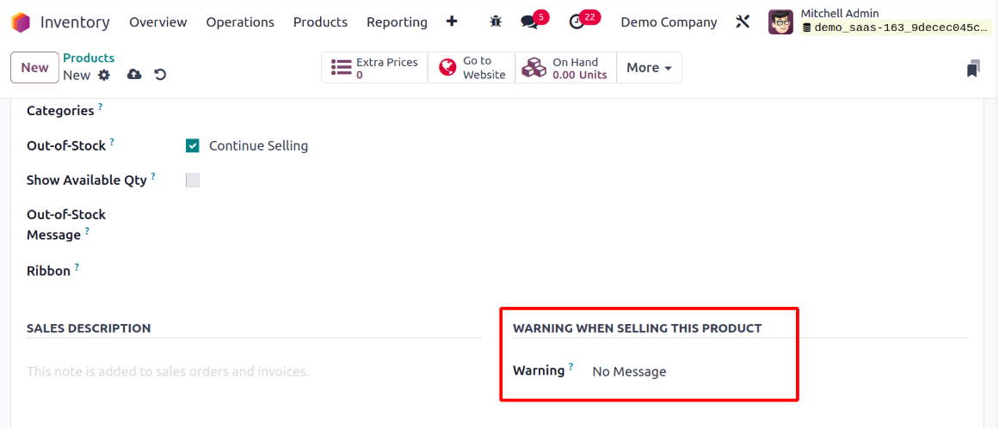The height and width of the screenshot is (428, 999).
Task: Open the debug bug icon menu
Action: 496,21
